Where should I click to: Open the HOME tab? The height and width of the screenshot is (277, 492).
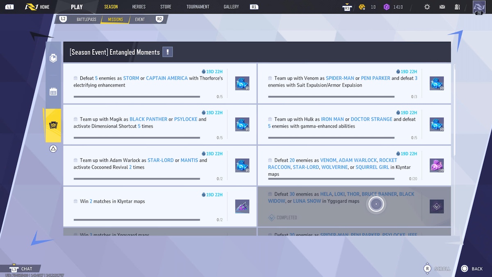(37, 7)
